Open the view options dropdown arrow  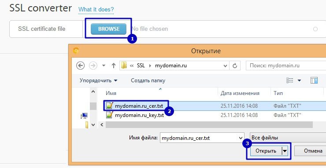300,80
